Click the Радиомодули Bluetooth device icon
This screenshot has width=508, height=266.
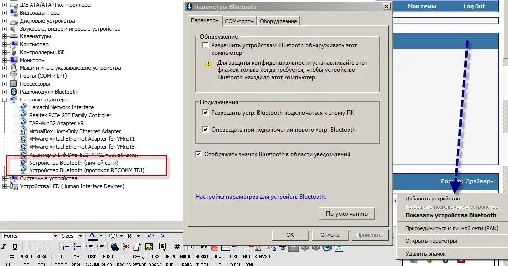point(14,92)
